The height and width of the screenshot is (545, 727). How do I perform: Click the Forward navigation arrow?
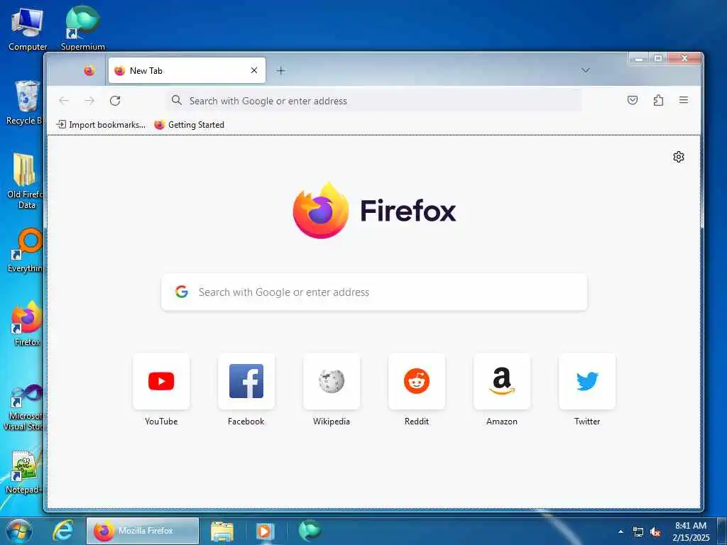[89, 101]
